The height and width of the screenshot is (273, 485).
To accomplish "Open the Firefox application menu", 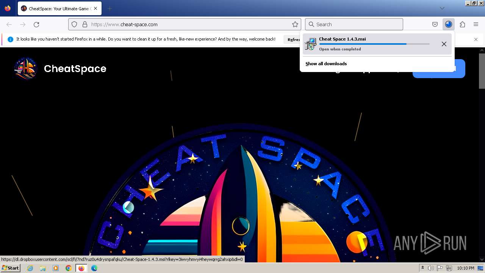I will [x=476, y=24].
